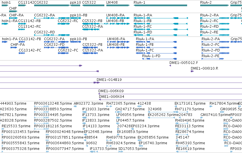Click transcript LM408-RA
242x153 pixels.
[x=118, y=18]
